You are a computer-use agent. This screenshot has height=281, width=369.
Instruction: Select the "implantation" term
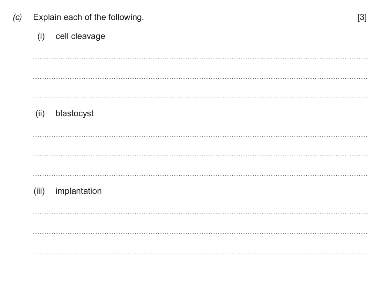click(78, 191)
